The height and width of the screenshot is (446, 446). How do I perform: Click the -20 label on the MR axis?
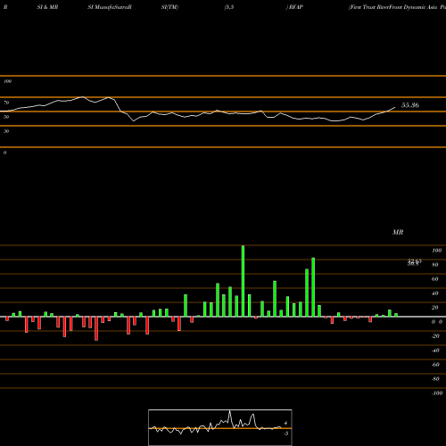tap(435, 336)
